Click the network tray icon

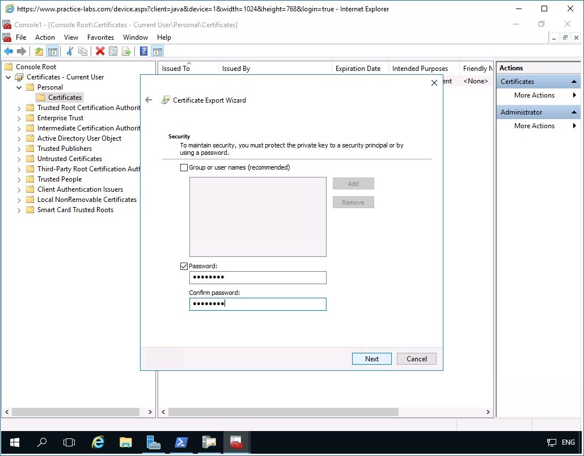coord(551,442)
